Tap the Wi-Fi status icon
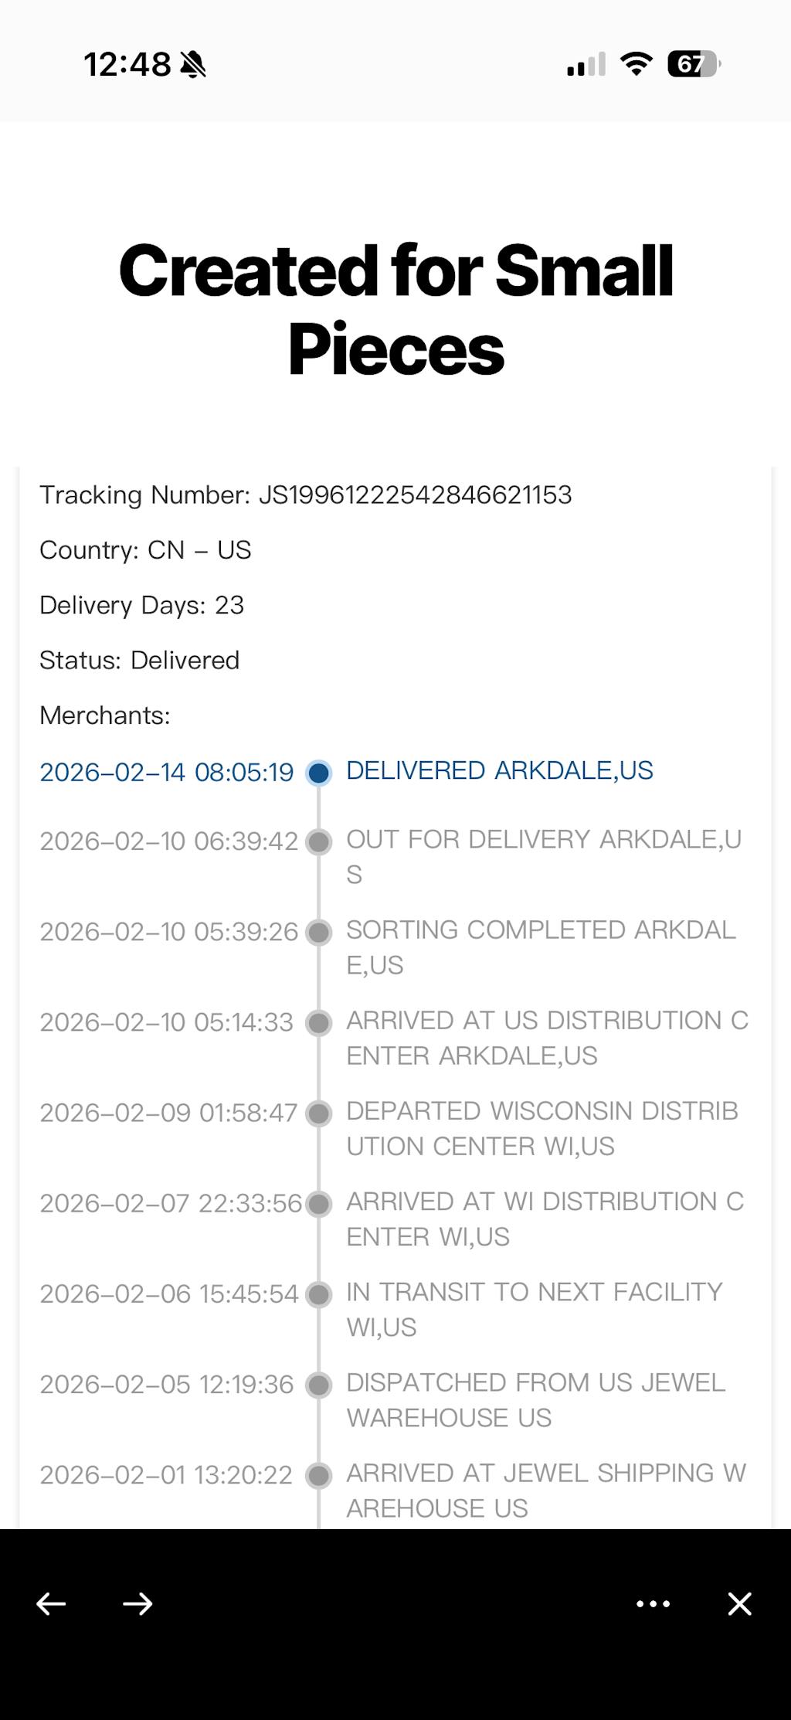The height and width of the screenshot is (1720, 791). click(x=637, y=64)
